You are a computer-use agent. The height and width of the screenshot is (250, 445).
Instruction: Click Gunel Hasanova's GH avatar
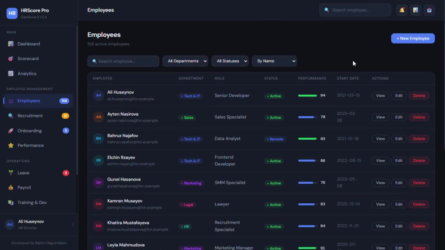click(x=98, y=183)
